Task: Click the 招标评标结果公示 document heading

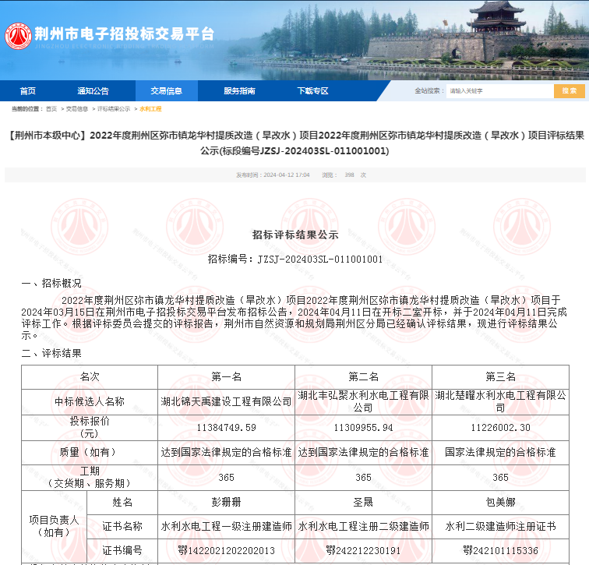Action: [x=294, y=234]
